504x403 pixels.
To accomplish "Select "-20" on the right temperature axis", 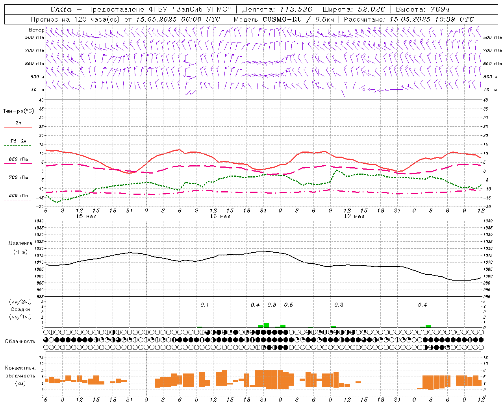I will tap(486, 207).
